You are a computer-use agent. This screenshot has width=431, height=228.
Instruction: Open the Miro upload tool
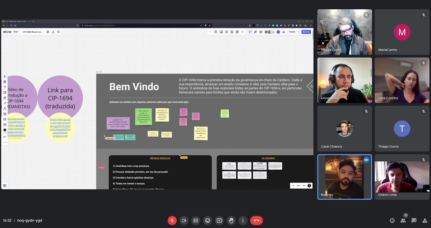pyautogui.click(x=5, y=124)
